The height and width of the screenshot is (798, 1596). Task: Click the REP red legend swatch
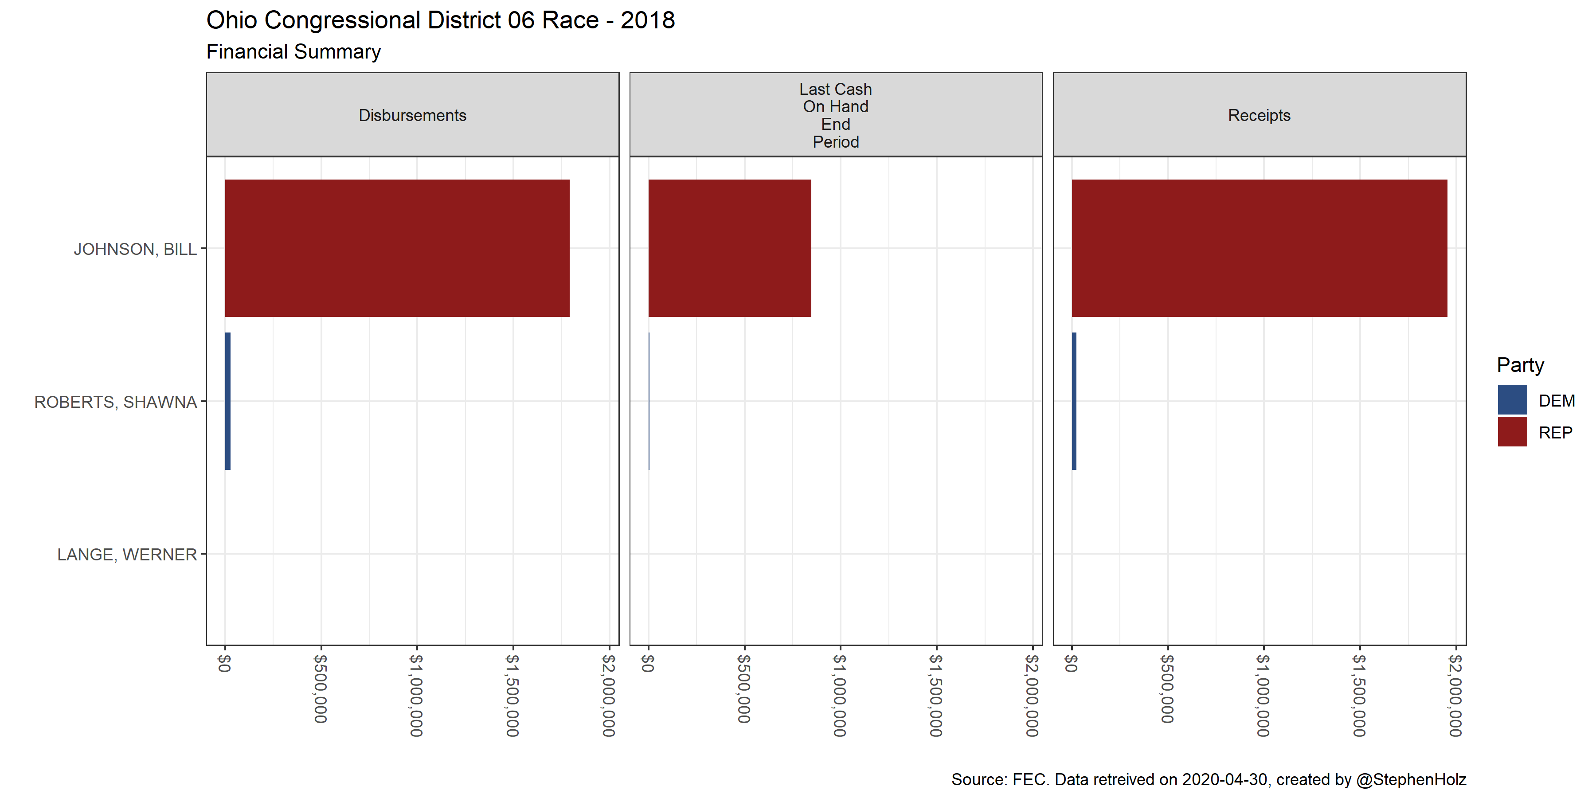(1512, 432)
